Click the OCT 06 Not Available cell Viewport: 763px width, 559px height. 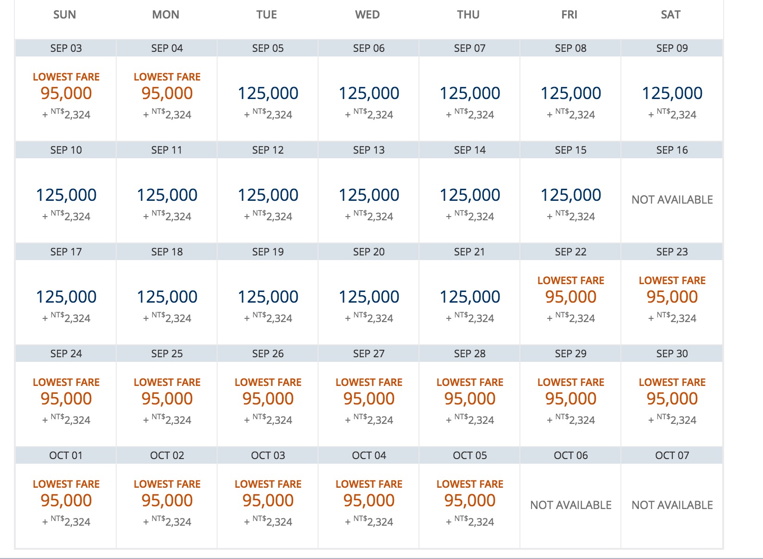click(x=570, y=505)
